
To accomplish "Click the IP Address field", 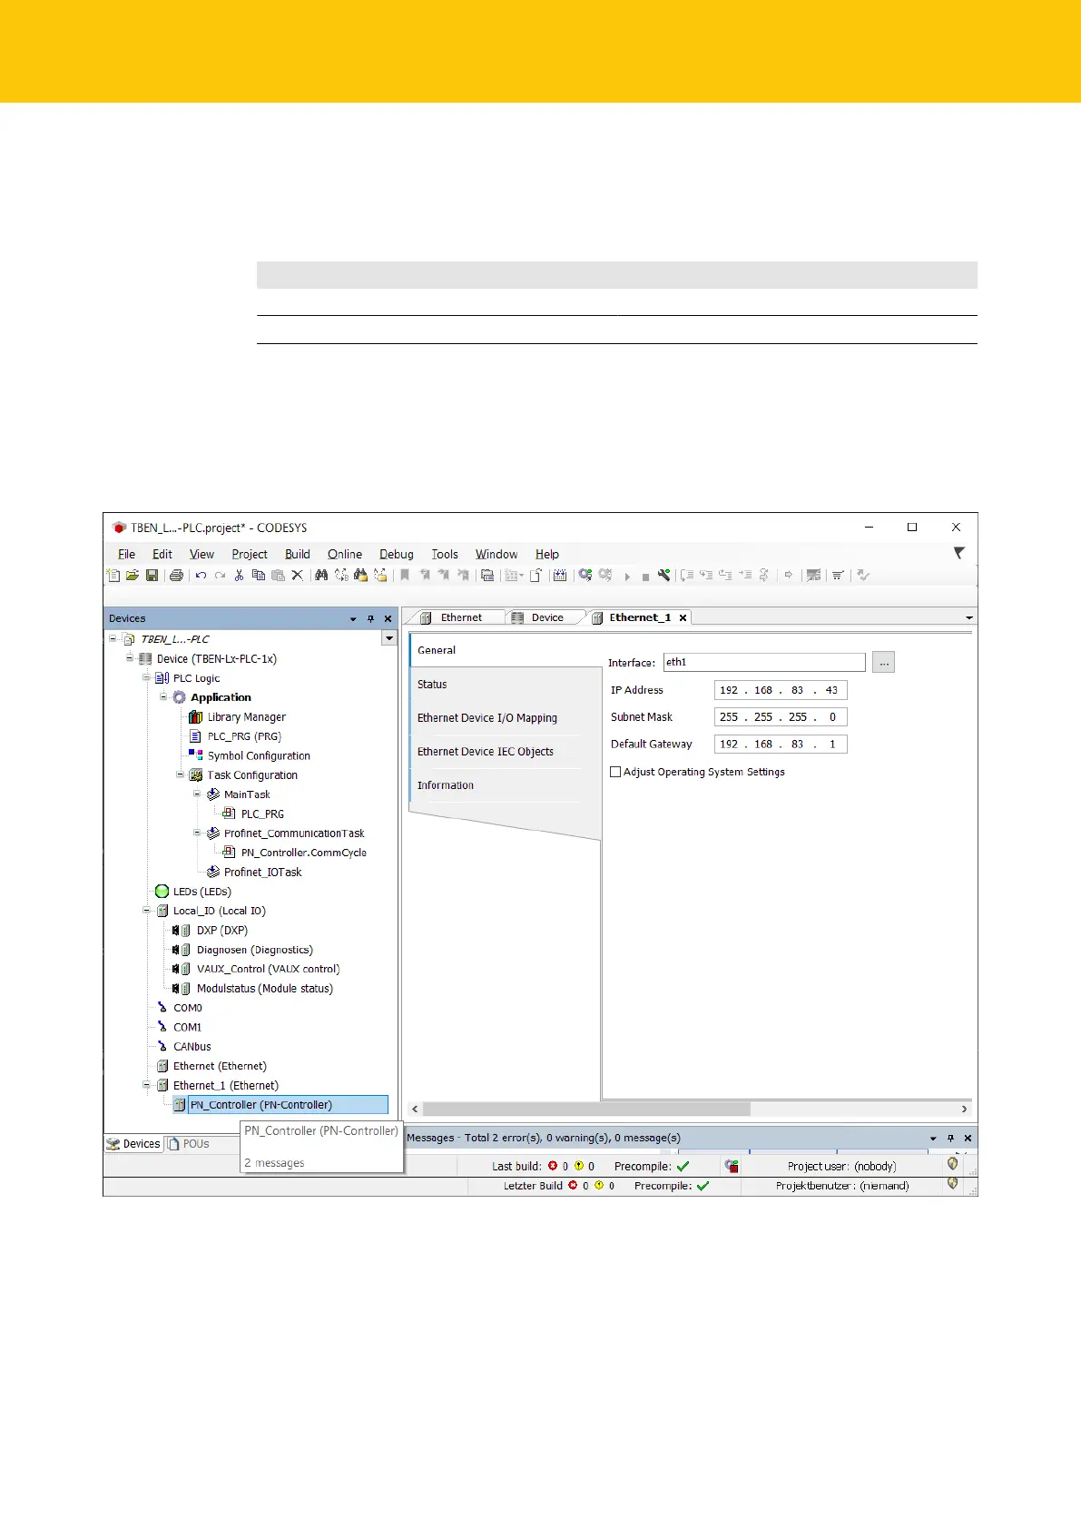I will [781, 690].
